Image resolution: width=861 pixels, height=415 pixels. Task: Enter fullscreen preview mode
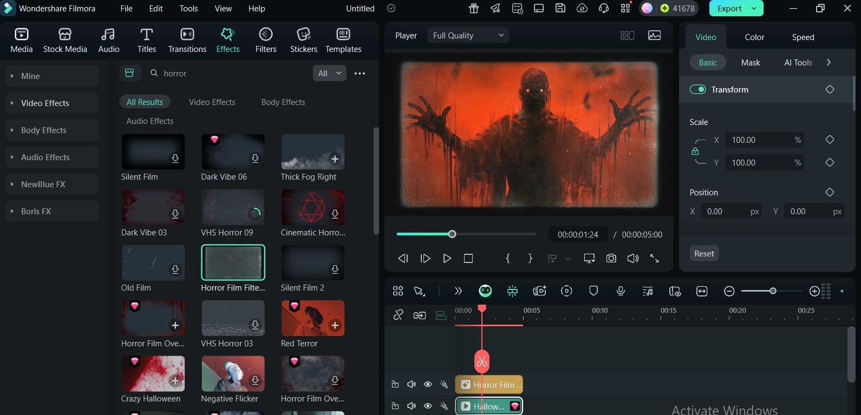[x=655, y=259]
